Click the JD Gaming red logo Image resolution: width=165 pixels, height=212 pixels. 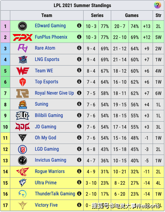pos(23,127)
